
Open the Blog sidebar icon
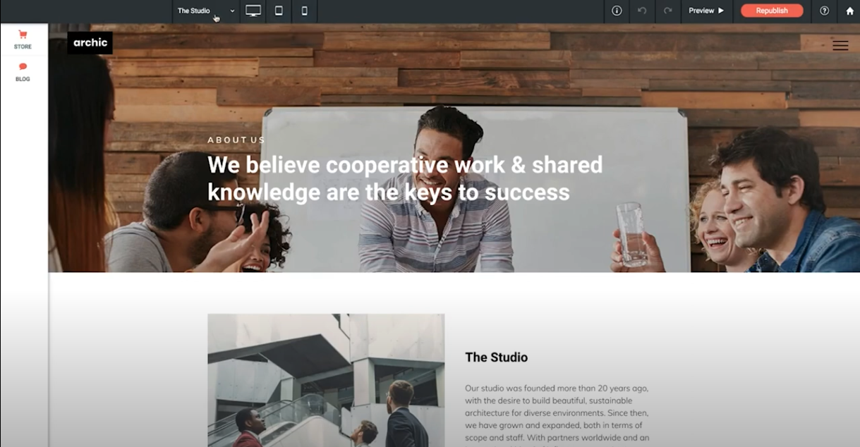[x=23, y=72]
